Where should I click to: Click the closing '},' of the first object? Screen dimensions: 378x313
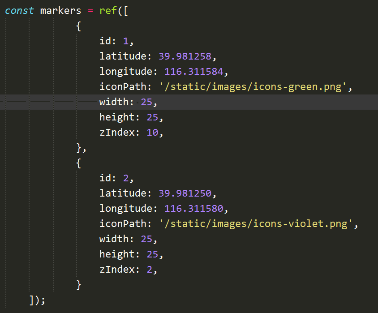point(81,148)
